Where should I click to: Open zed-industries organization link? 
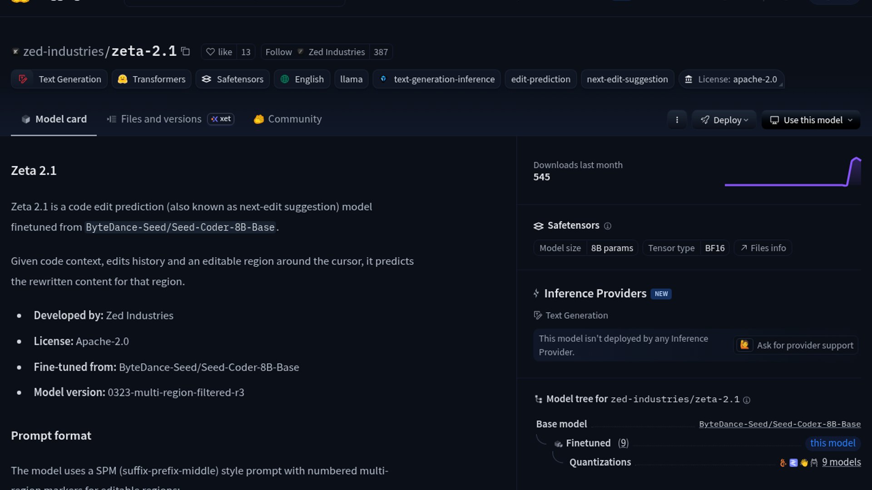pos(63,51)
